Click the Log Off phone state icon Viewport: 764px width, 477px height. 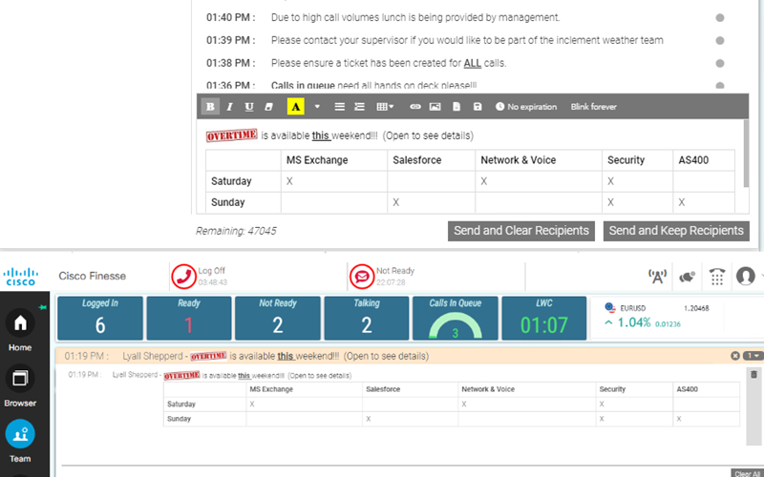(x=183, y=277)
